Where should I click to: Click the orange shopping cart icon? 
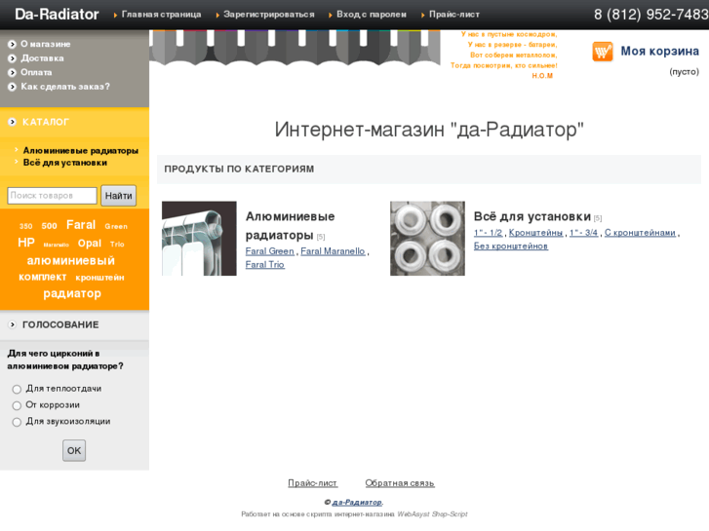(603, 52)
